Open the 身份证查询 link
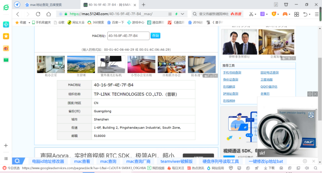The image size is (322, 173). point(231,80)
